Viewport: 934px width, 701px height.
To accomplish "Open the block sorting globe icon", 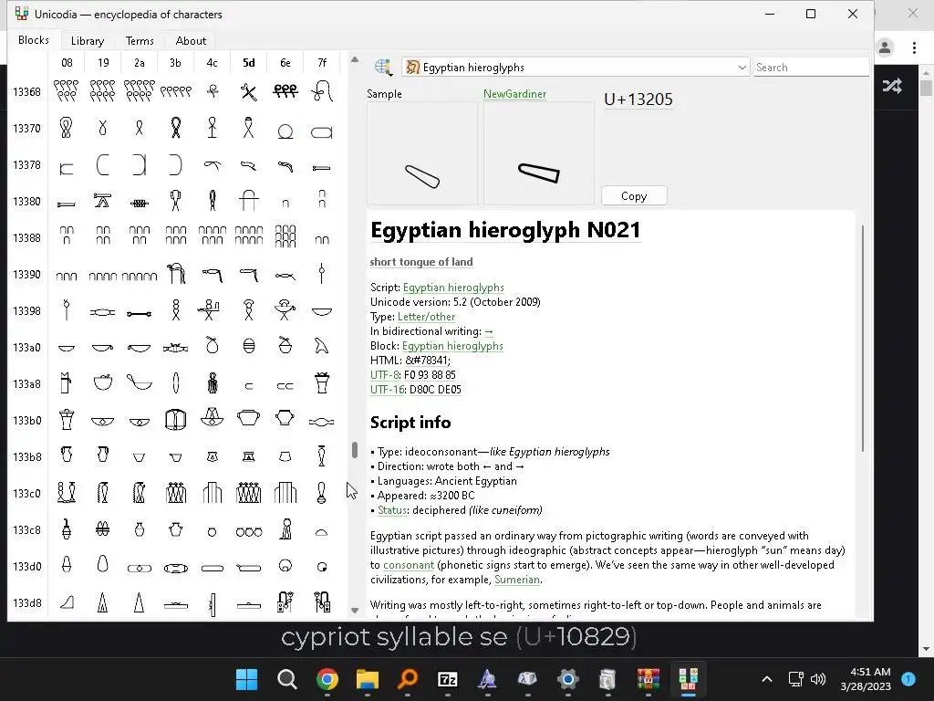I will [x=383, y=67].
